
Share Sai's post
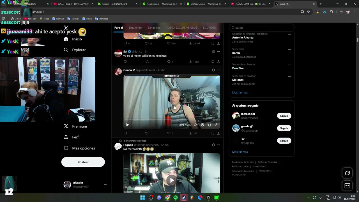coord(218,62)
